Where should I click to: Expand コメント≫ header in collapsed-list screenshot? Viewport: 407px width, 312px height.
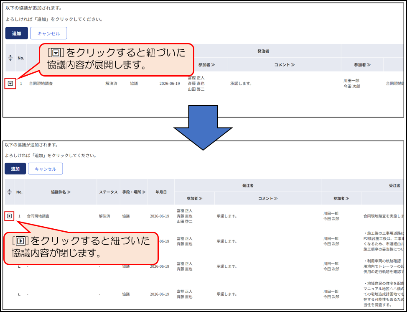tap(285, 65)
